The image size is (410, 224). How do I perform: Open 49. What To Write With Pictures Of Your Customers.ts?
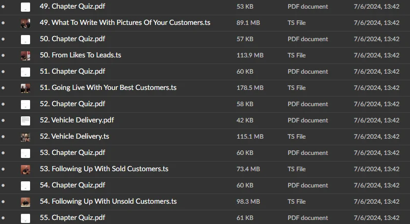pos(125,23)
